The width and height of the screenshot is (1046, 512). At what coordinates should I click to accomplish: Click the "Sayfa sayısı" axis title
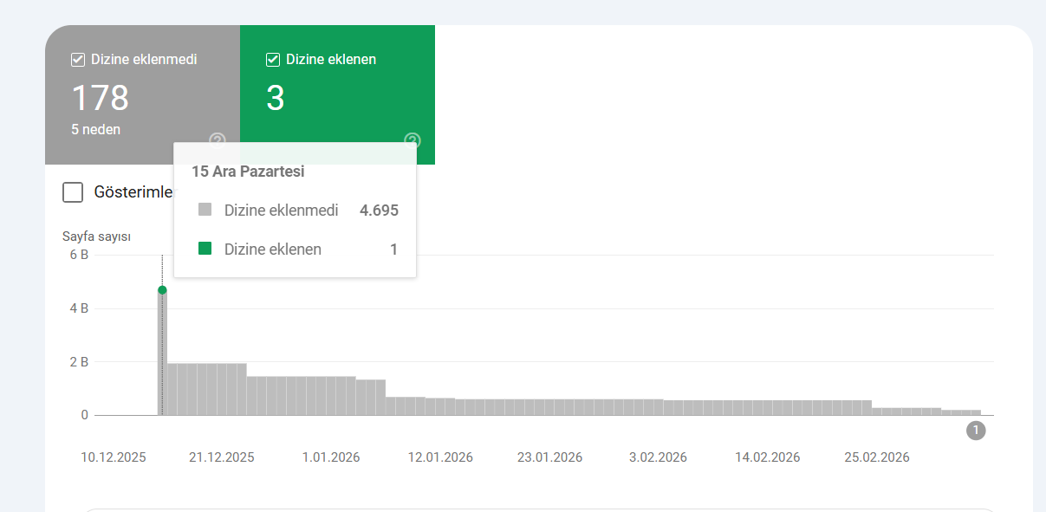coord(96,237)
